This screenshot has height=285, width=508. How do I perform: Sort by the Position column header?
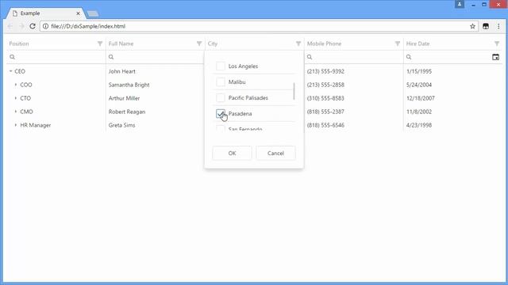point(19,44)
